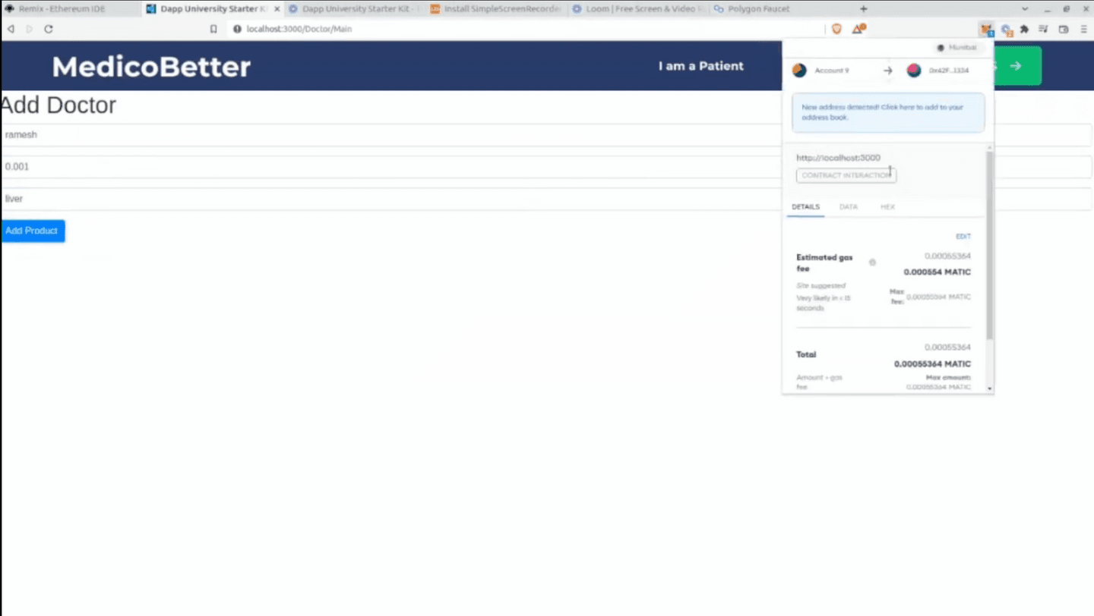Click the recipient 0x42F...1334 avatar

tap(914, 71)
